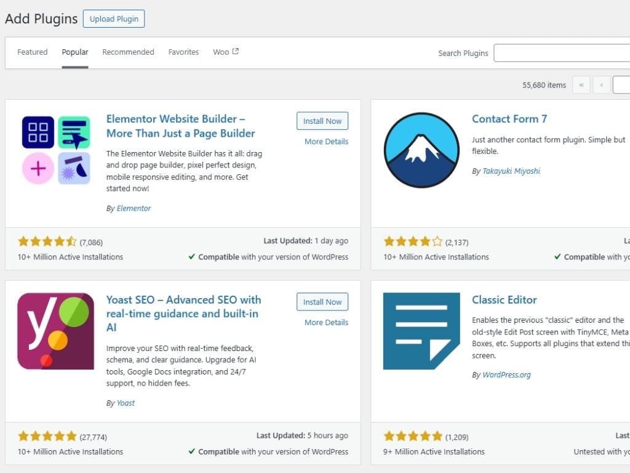Viewport: 630px width, 473px height.
Task: Click Elementor's 10+ Million Active Installations text
Action: click(70, 257)
